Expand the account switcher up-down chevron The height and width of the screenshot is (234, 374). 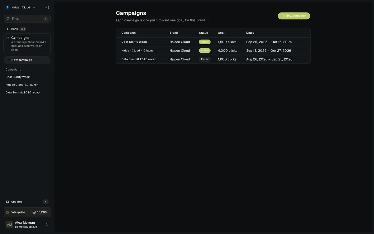pyautogui.click(x=47, y=225)
